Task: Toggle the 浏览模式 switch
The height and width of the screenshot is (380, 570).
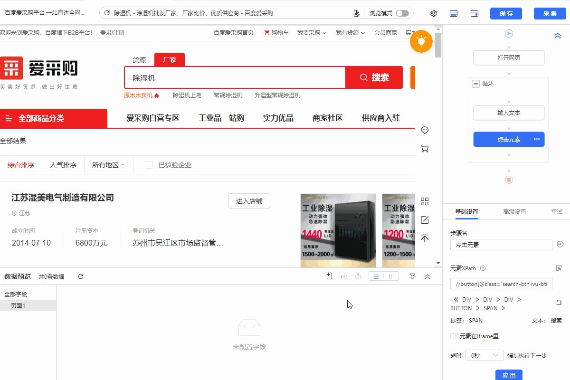Action: [x=402, y=13]
